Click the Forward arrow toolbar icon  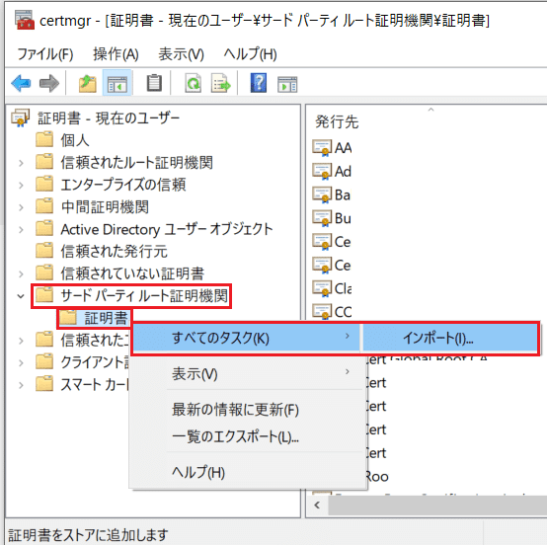[49, 83]
